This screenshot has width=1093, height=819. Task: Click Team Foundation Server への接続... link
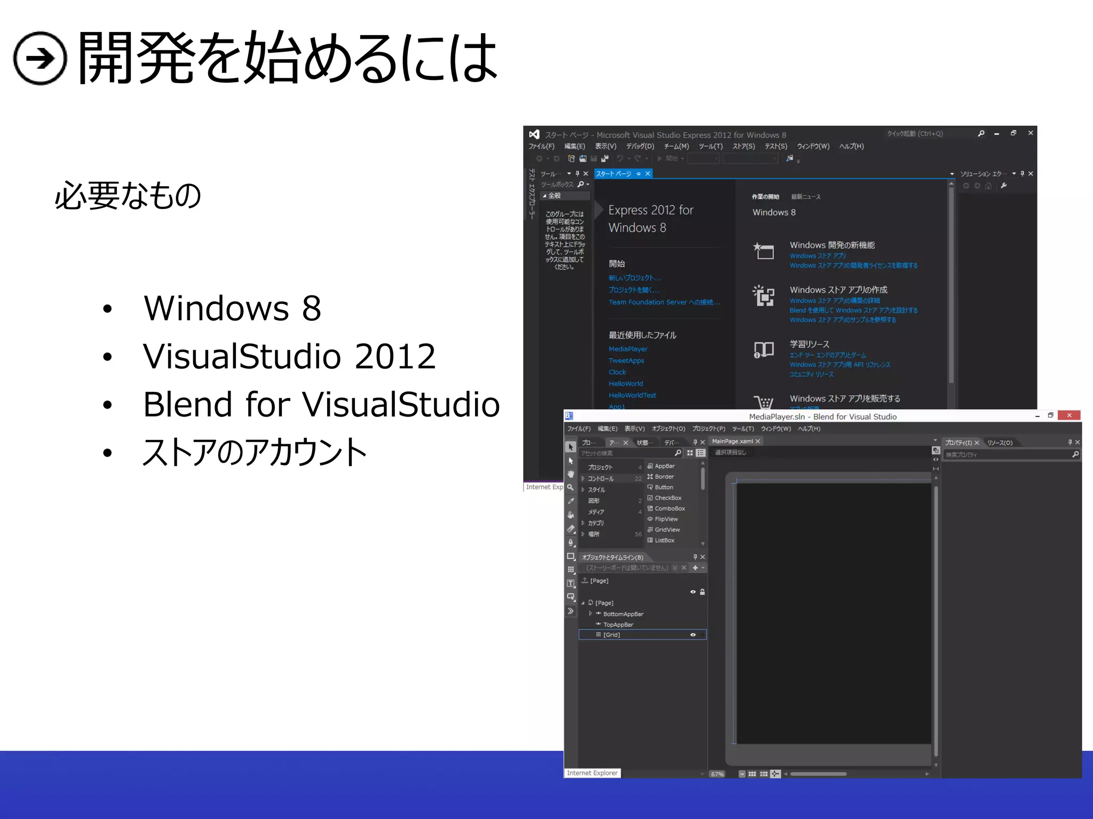[x=664, y=302]
